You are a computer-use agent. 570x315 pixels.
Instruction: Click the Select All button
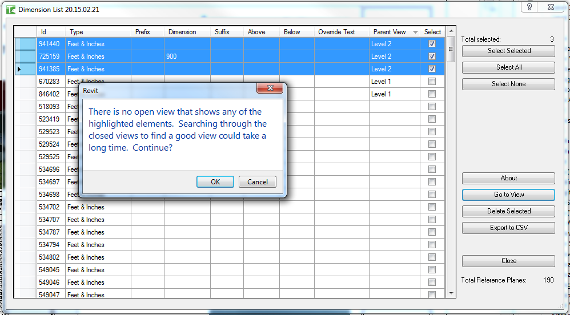tap(508, 67)
